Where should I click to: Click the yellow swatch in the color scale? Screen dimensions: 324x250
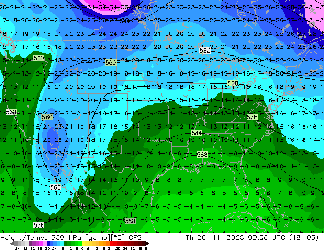(x=83, y=243)
